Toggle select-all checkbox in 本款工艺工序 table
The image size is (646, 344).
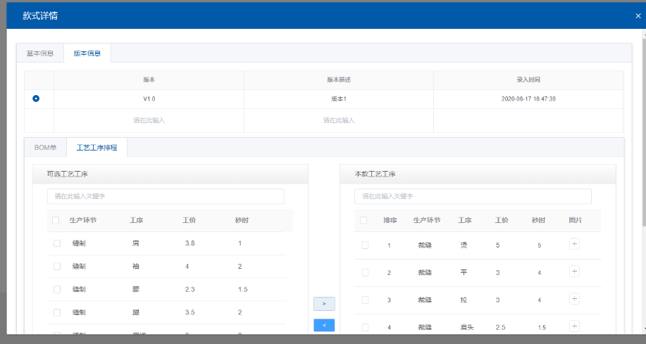click(364, 220)
